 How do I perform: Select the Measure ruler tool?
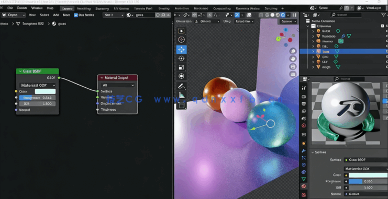click(181, 95)
